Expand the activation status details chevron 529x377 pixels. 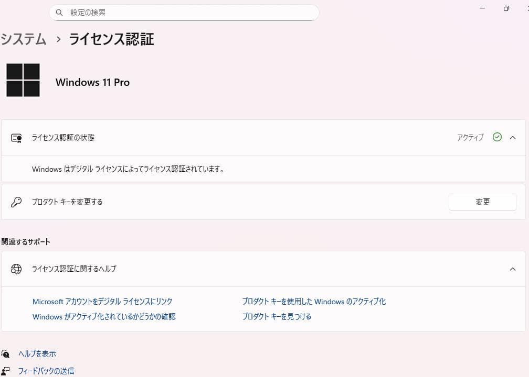513,137
